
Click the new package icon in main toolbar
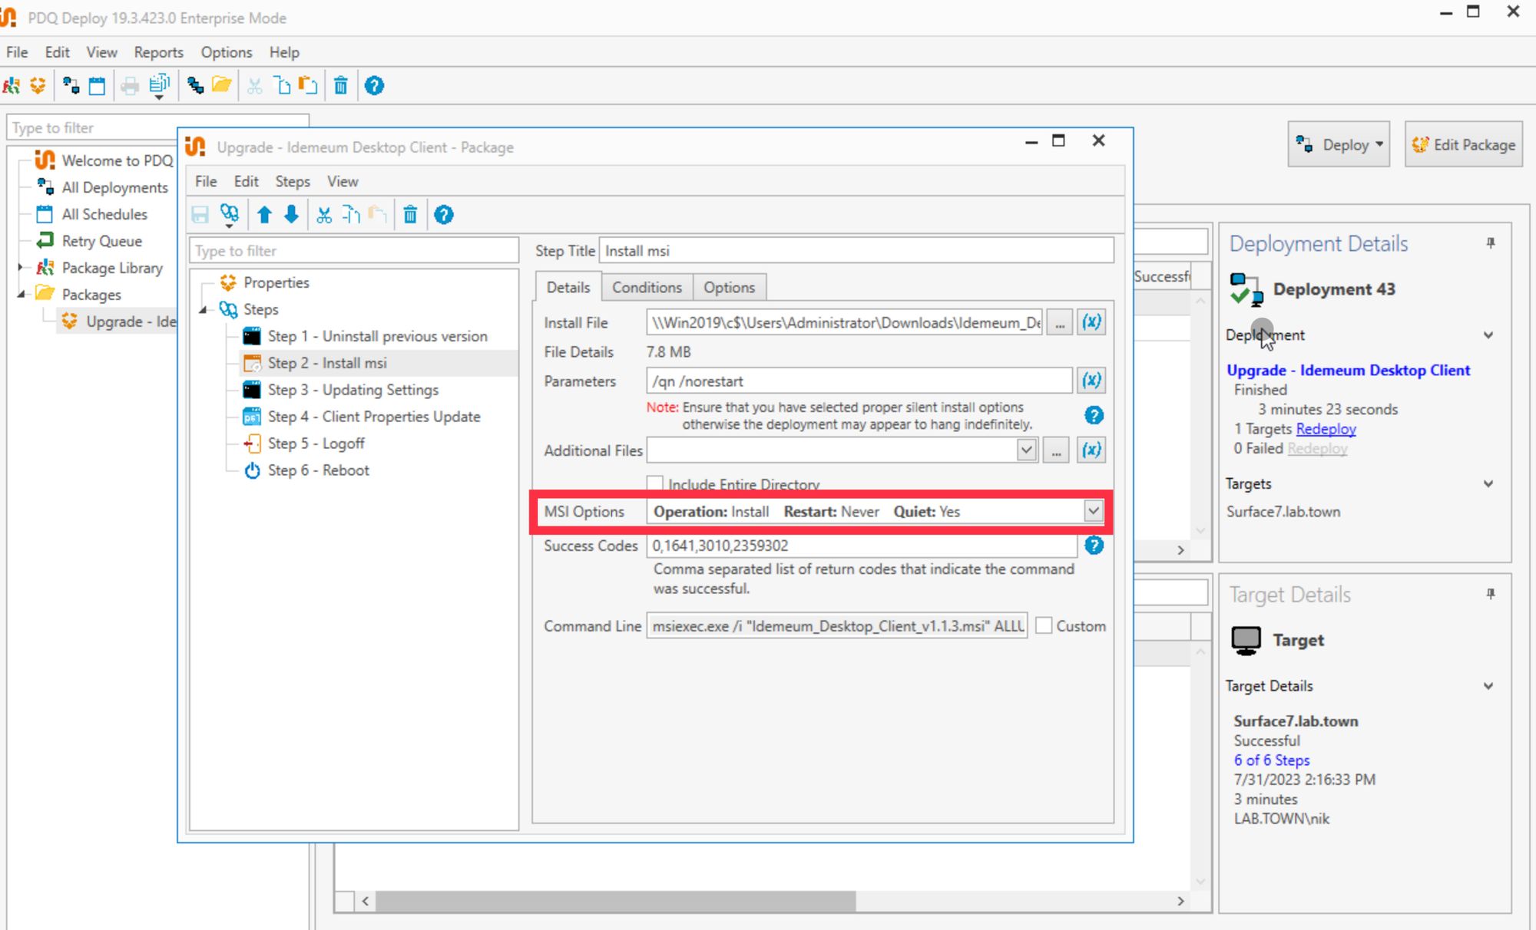(x=38, y=85)
